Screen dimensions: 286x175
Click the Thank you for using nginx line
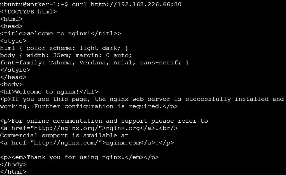(x=80, y=157)
